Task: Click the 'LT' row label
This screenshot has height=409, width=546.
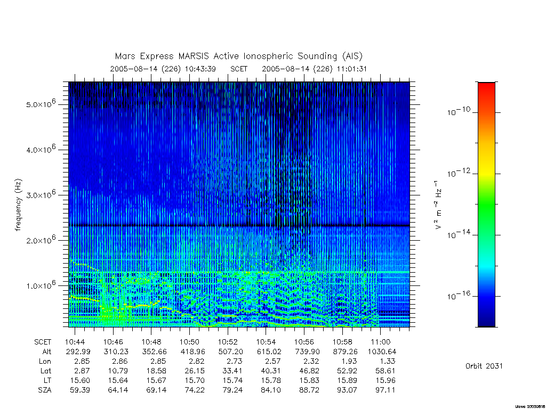Action: (47, 380)
